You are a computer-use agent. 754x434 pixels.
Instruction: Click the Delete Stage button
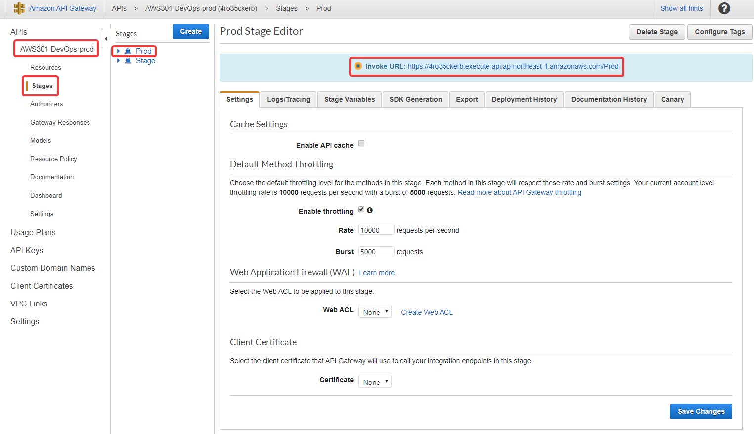(657, 32)
